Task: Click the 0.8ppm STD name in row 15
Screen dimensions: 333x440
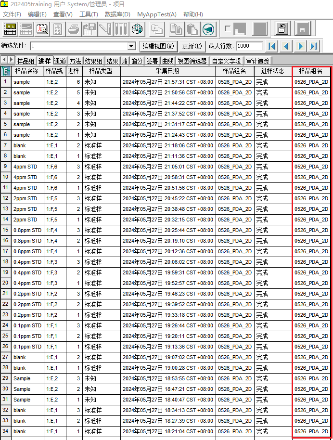Action: click(27, 230)
